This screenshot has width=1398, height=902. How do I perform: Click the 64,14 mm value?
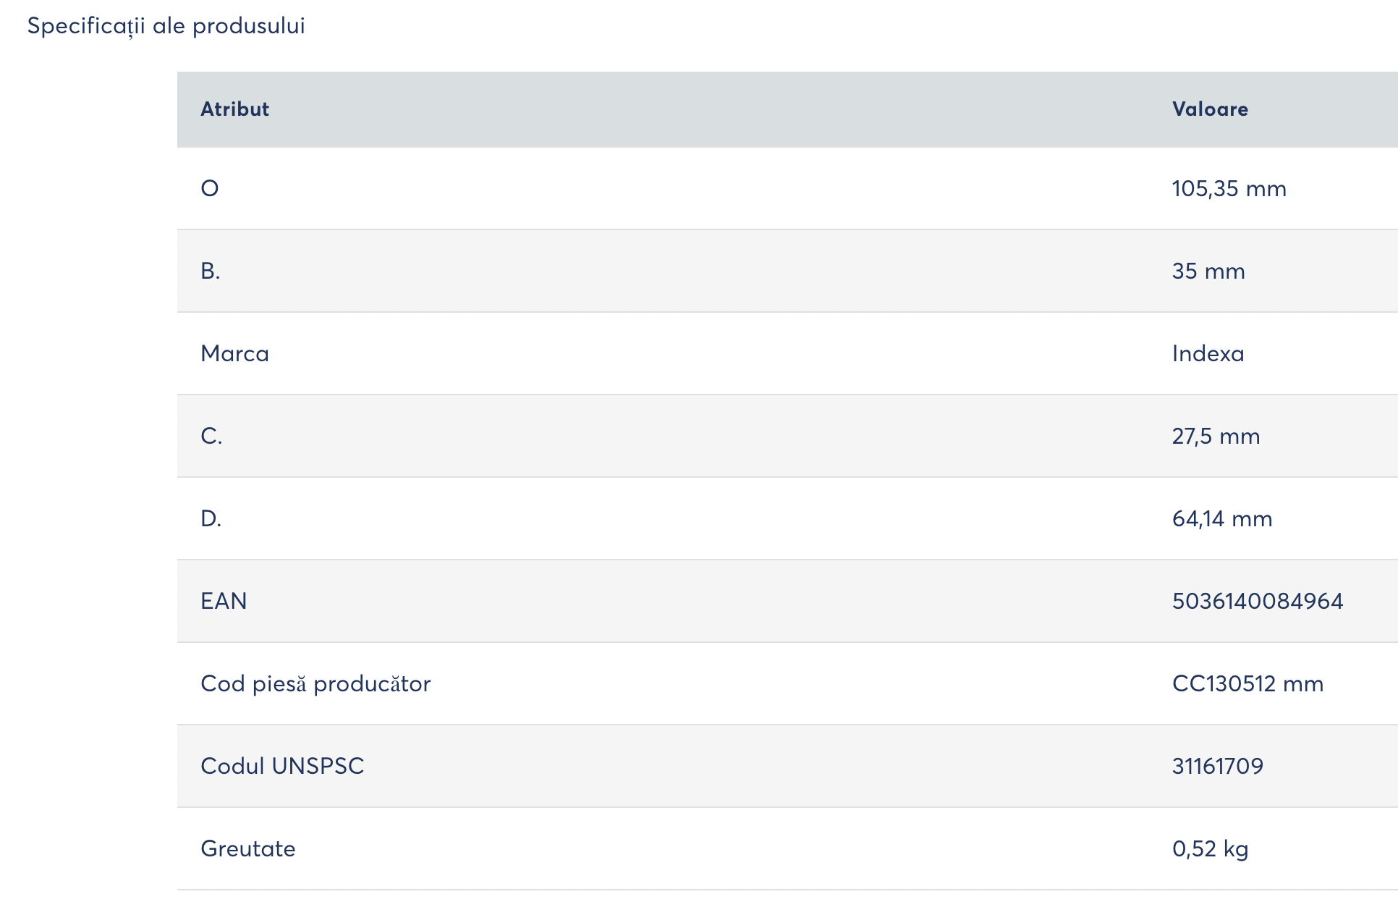coord(1221,519)
